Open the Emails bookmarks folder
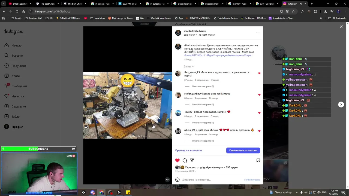 point(16,18)
